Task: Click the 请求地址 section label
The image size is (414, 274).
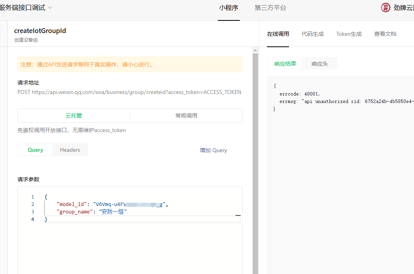Action: pyautogui.click(x=28, y=83)
